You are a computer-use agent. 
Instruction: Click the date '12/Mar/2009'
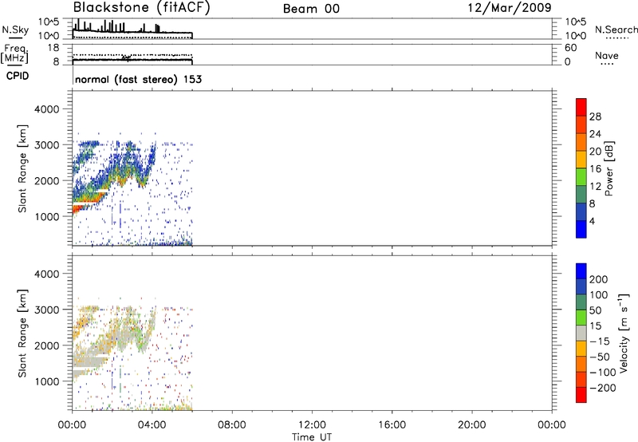pyautogui.click(x=510, y=8)
